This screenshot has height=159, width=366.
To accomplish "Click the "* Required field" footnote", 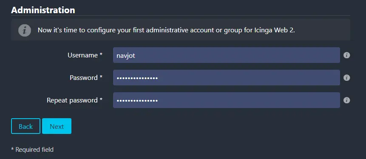I will point(32,149).
